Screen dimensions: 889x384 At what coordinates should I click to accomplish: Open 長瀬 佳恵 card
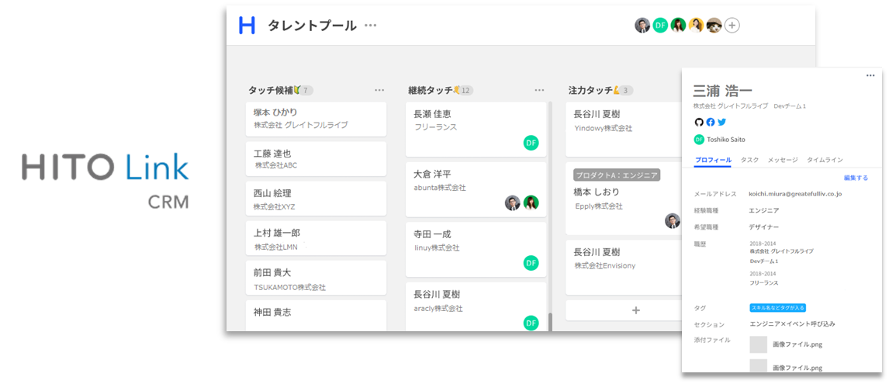[476, 130]
